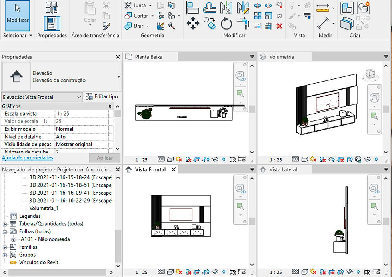Toggle shadows in Planta Baixa view control bar
392x277 pixels.
click(188, 159)
